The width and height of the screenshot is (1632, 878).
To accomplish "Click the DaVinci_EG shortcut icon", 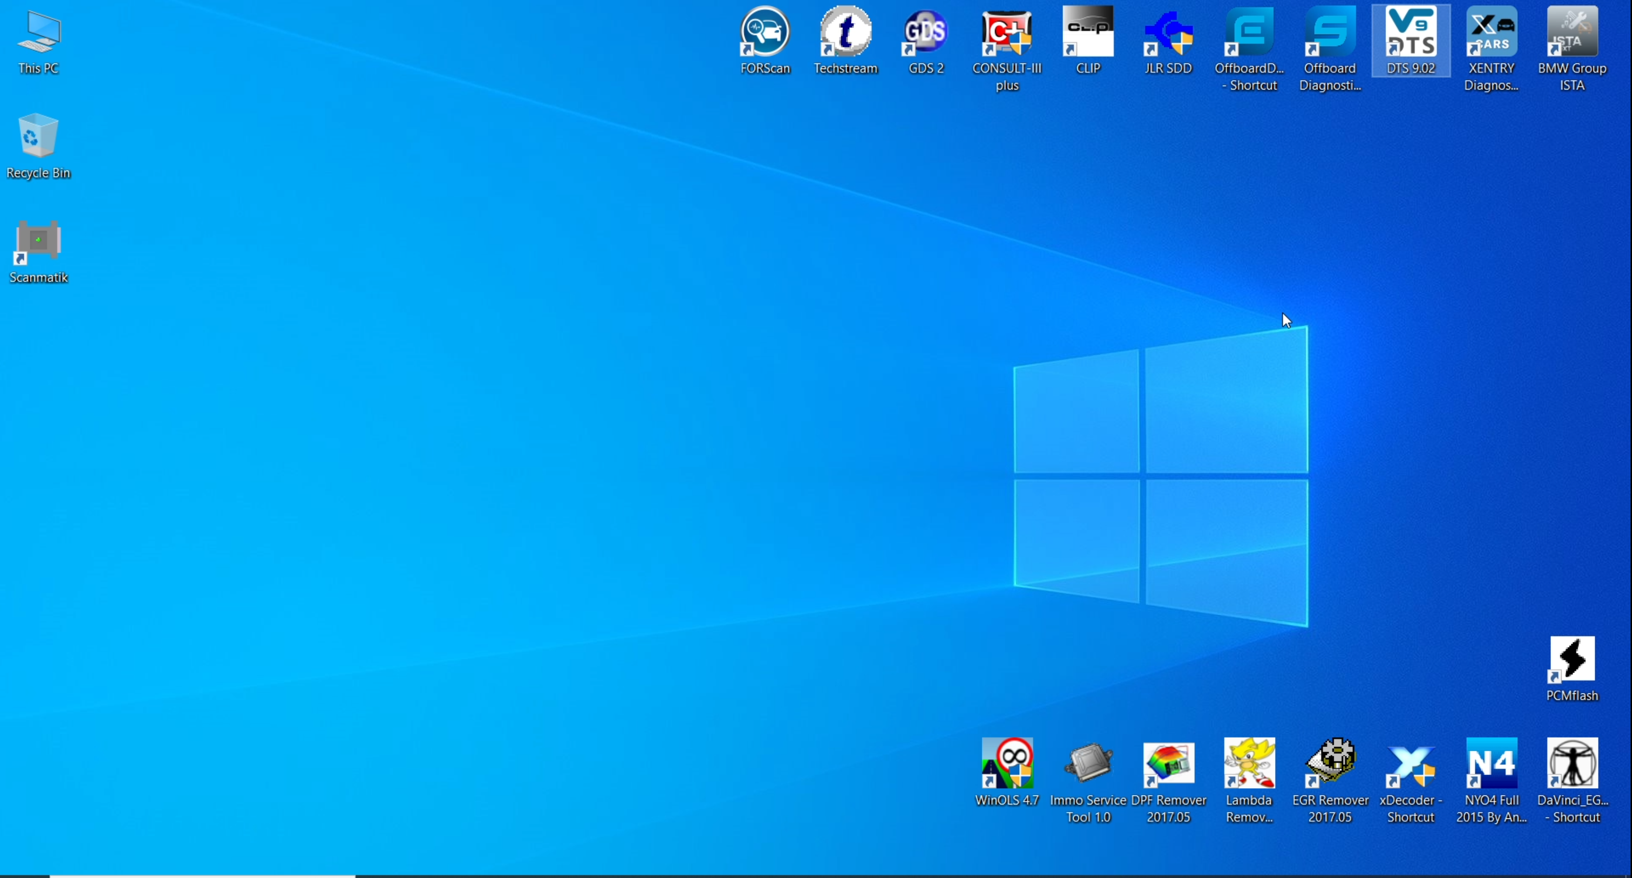I will (1572, 763).
